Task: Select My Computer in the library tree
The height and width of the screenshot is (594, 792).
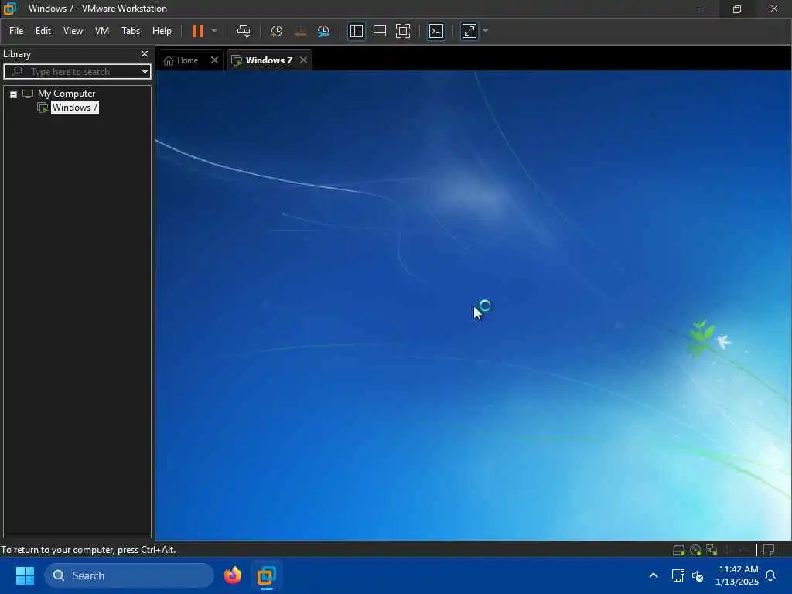Action: pos(67,94)
